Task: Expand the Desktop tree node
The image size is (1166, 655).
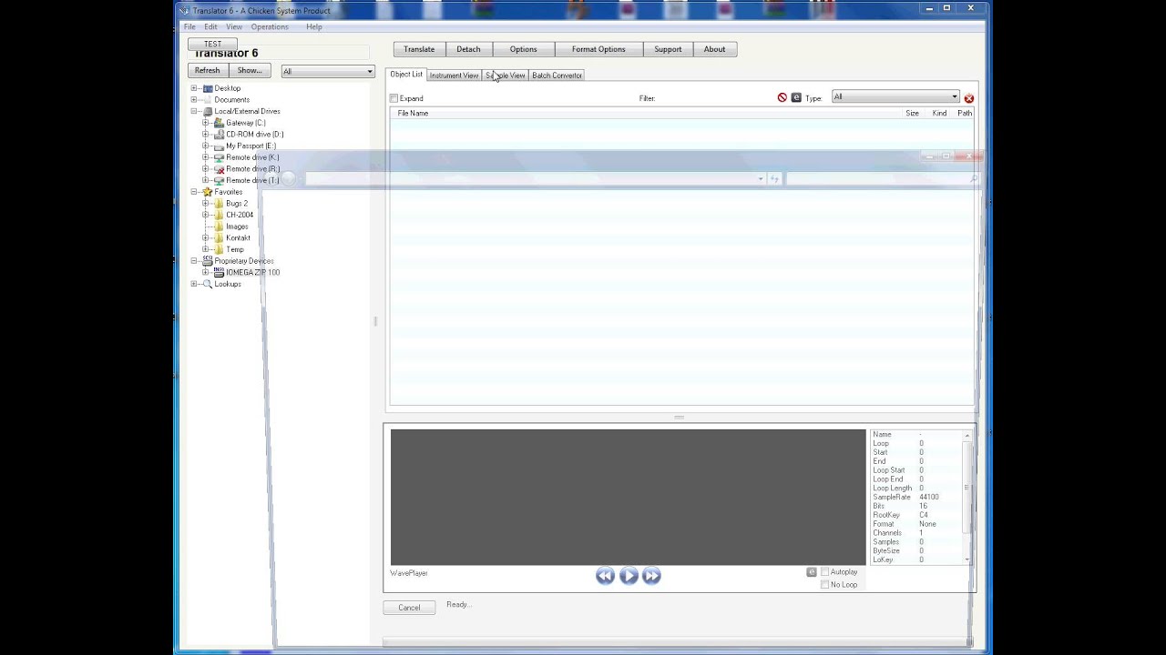Action: (194, 88)
